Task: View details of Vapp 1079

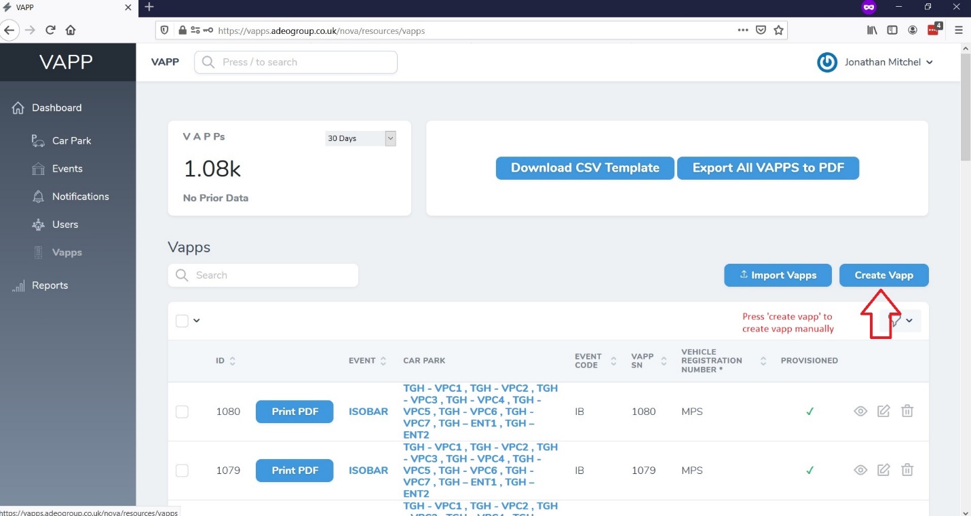Action: coord(860,470)
